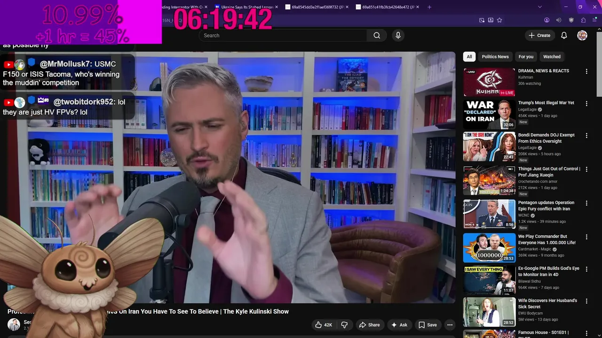Open the Kuihman live stream thumbnail
602x338 pixels.
[x=489, y=82]
